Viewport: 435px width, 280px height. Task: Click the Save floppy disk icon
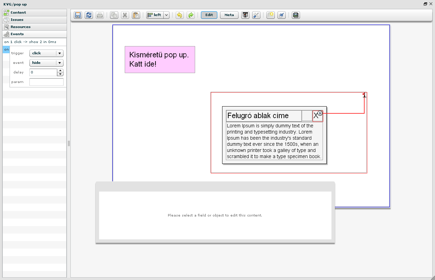coord(78,15)
